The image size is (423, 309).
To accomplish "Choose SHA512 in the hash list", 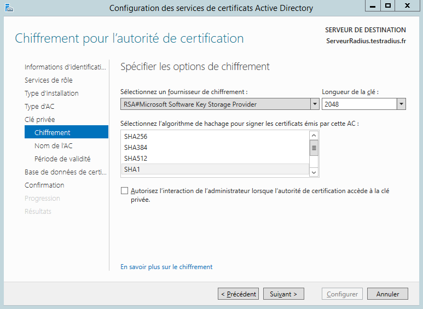I will (136, 159).
